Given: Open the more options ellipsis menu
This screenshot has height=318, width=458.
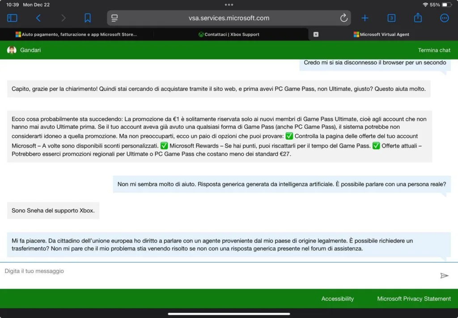Looking at the screenshot, I should [x=444, y=18].
